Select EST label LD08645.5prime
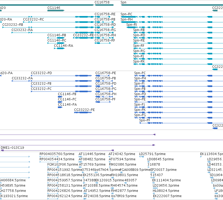 click(160, 159)
